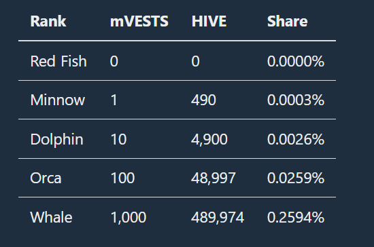The height and width of the screenshot is (247, 374).
Task: Select the Whale rank cell
Action: pos(51,217)
